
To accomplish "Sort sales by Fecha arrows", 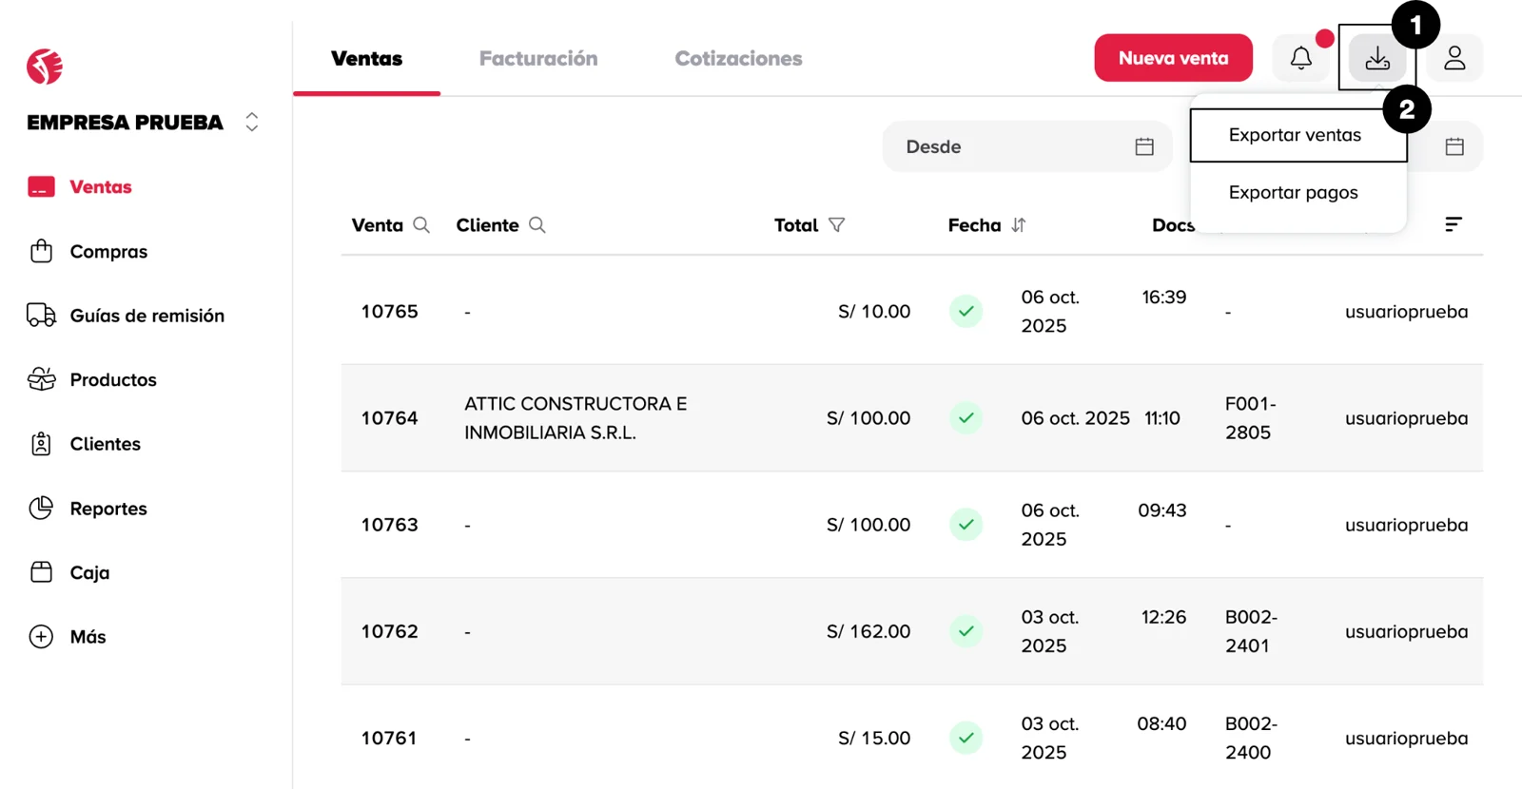I will tap(1019, 225).
